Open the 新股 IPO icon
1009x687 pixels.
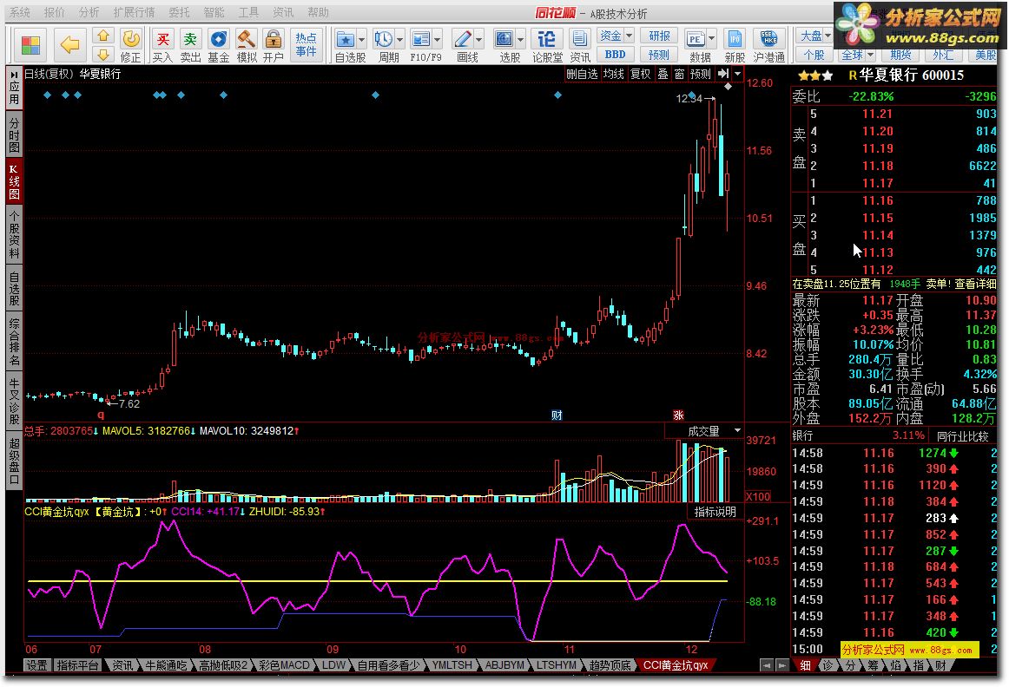click(735, 46)
